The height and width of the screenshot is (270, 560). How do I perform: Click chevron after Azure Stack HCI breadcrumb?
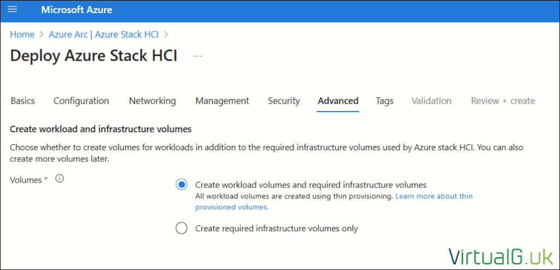pyautogui.click(x=166, y=34)
